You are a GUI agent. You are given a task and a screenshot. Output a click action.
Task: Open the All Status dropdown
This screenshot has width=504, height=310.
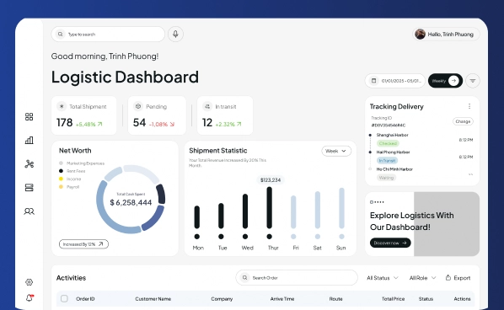(x=383, y=278)
